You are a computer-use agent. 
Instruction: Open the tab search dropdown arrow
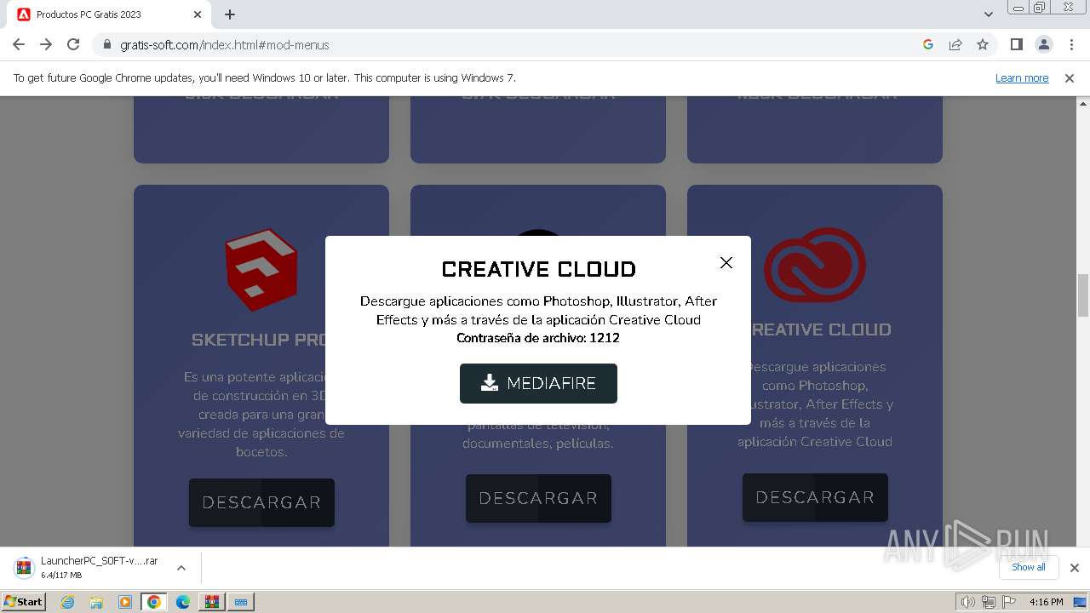(x=988, y=14)
